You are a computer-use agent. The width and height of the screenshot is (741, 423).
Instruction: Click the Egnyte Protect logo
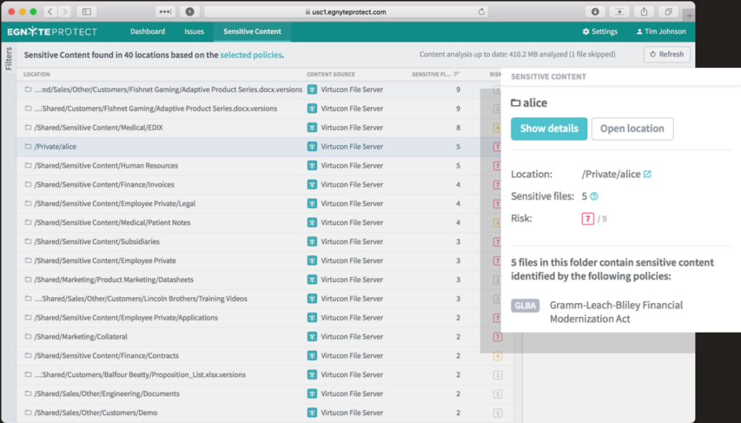click(x=51, y=31)
